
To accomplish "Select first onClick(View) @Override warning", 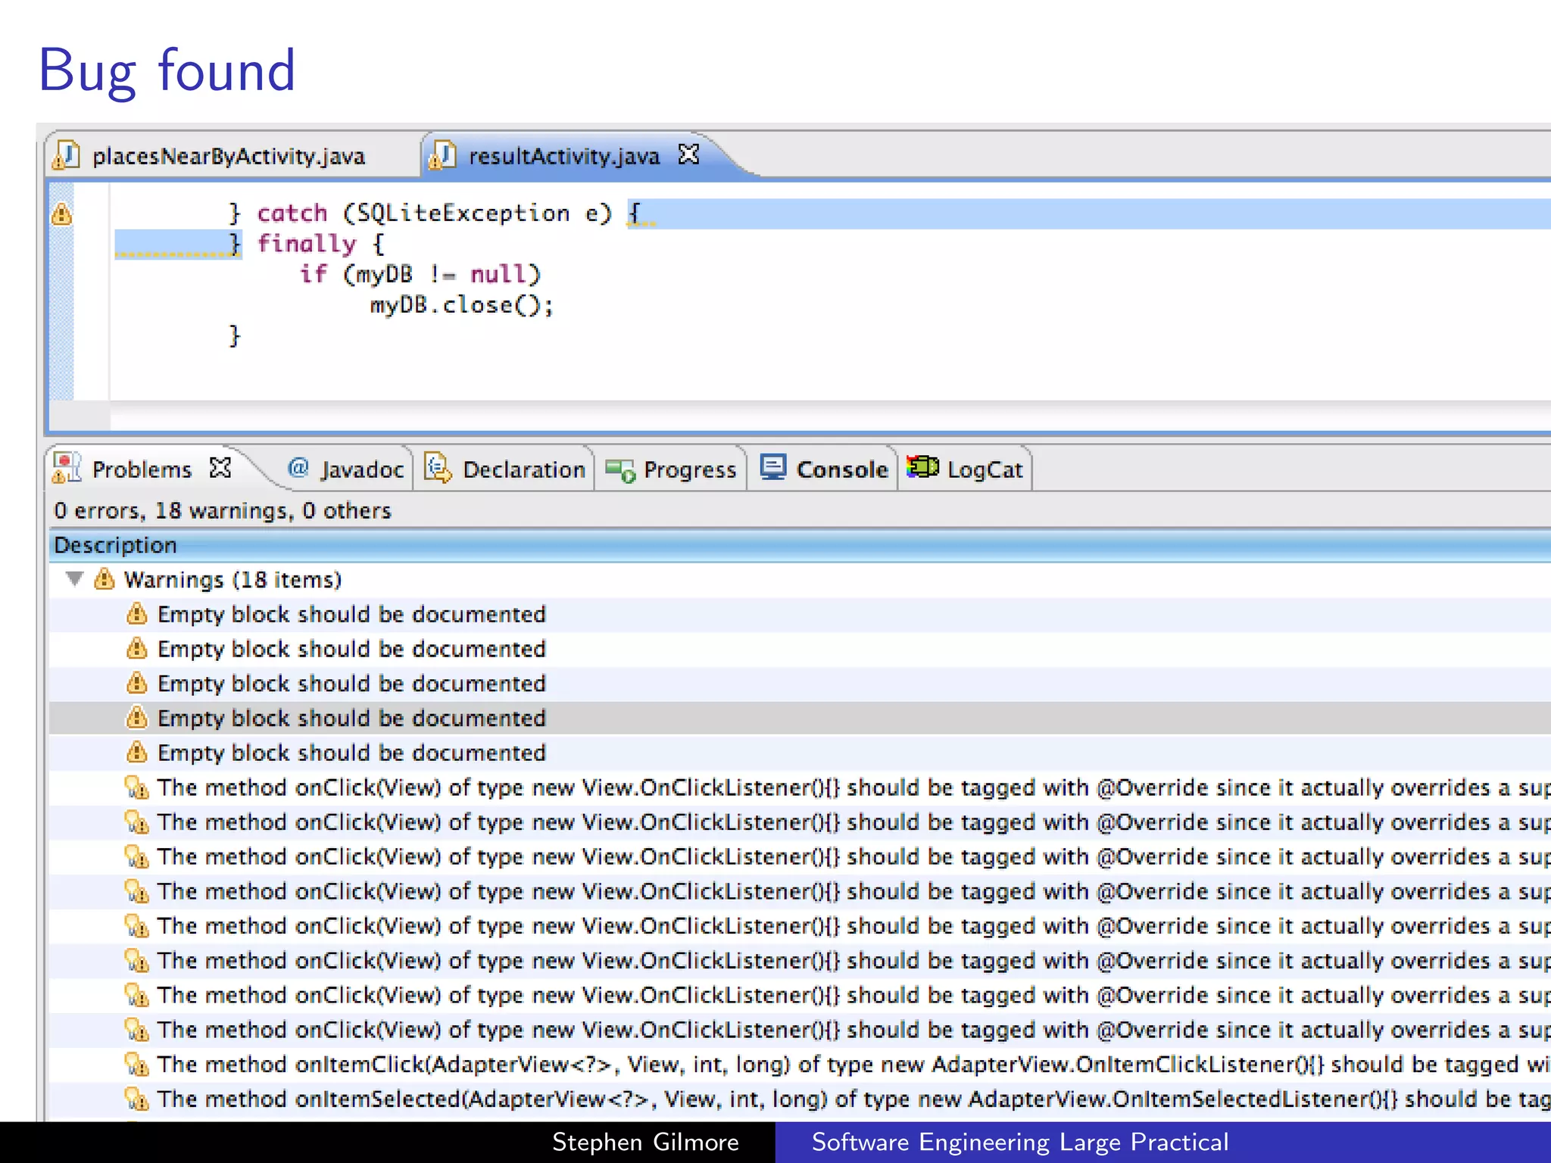I will point(800,787).
